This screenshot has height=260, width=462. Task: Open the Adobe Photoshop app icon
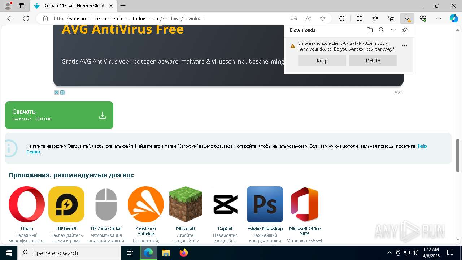[x=265, y=204]
